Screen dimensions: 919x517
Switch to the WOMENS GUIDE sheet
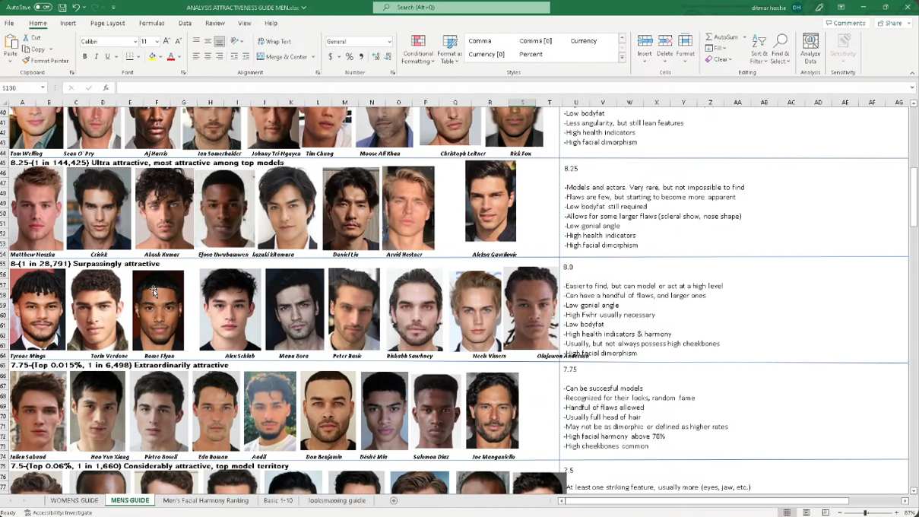click(74, 500)
